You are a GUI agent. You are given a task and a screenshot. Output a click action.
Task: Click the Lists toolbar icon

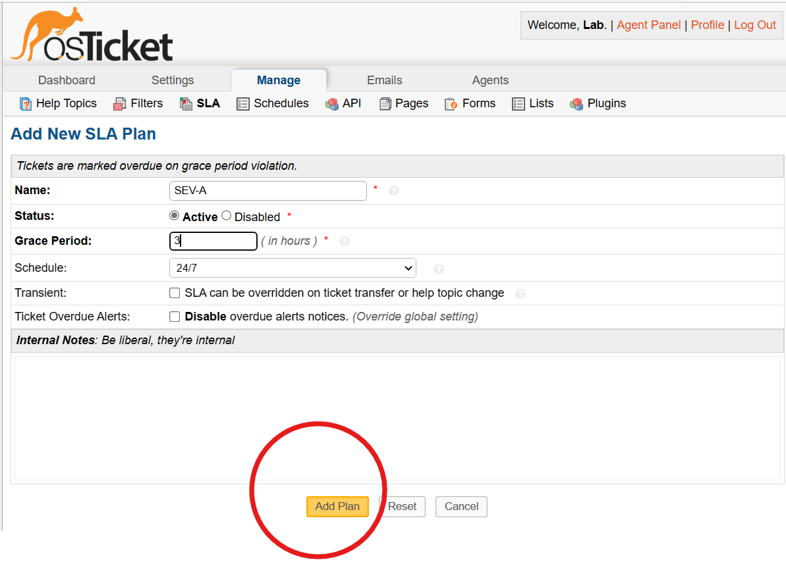pyautogui.click(x=518, y=103)
